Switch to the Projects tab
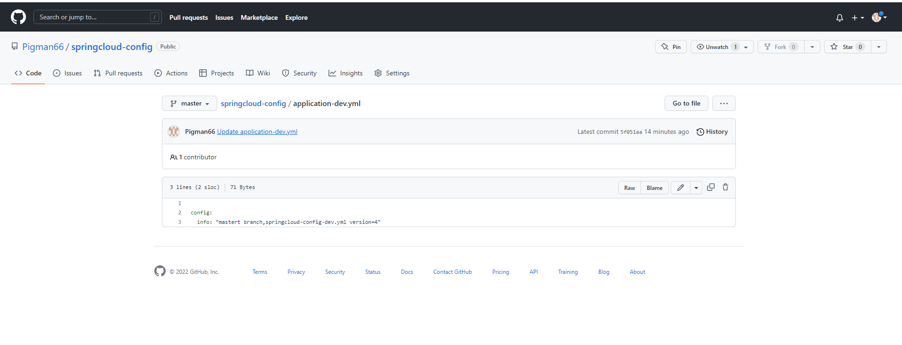The height and width of the screenshot is (345, 902). [217, 73]
